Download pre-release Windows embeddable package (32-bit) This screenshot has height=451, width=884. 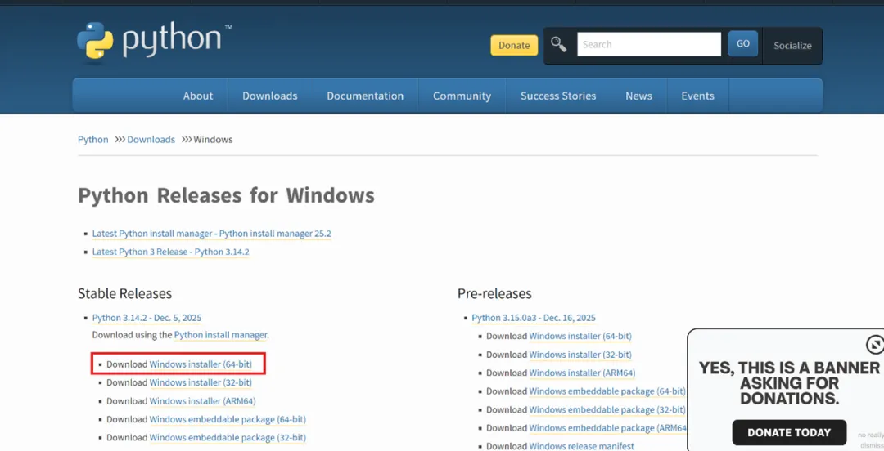[607, 409]
